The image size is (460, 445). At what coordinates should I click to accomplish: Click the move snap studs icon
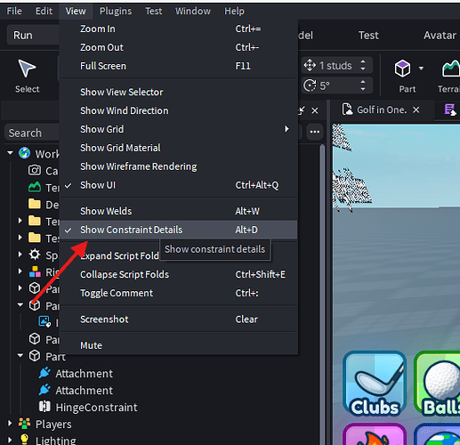[x=310, y=65]
